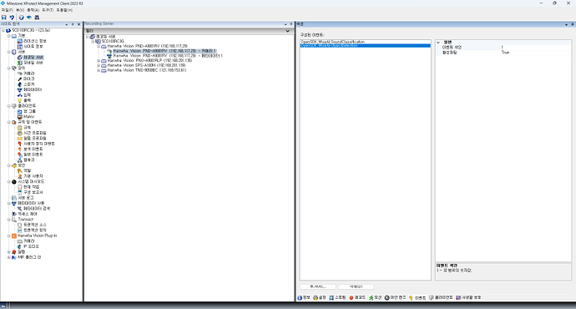Select the Matrix node
Viewport: 576px width, 309px height.
tap(28, 116)
